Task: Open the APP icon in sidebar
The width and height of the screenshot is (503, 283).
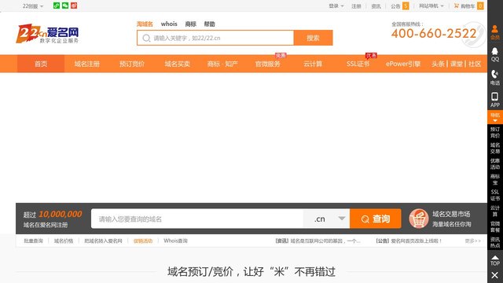Action: [495, 100]
